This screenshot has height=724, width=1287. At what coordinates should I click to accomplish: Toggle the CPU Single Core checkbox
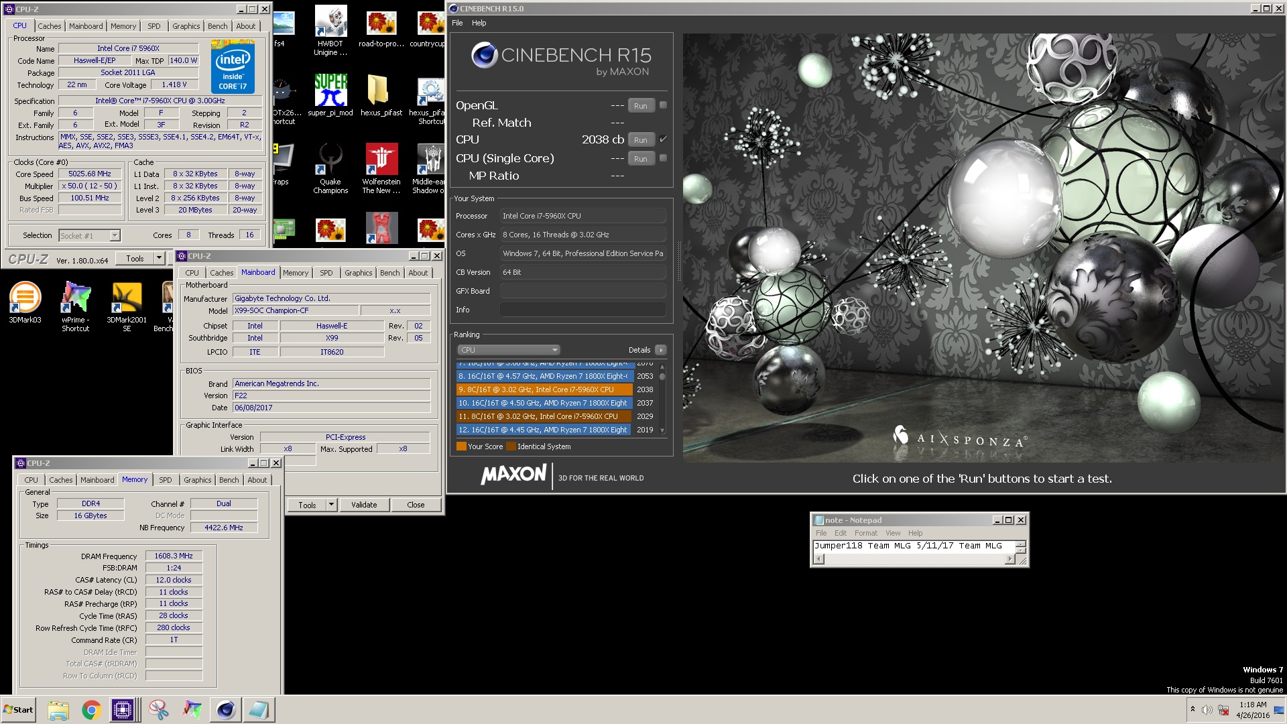663,158
